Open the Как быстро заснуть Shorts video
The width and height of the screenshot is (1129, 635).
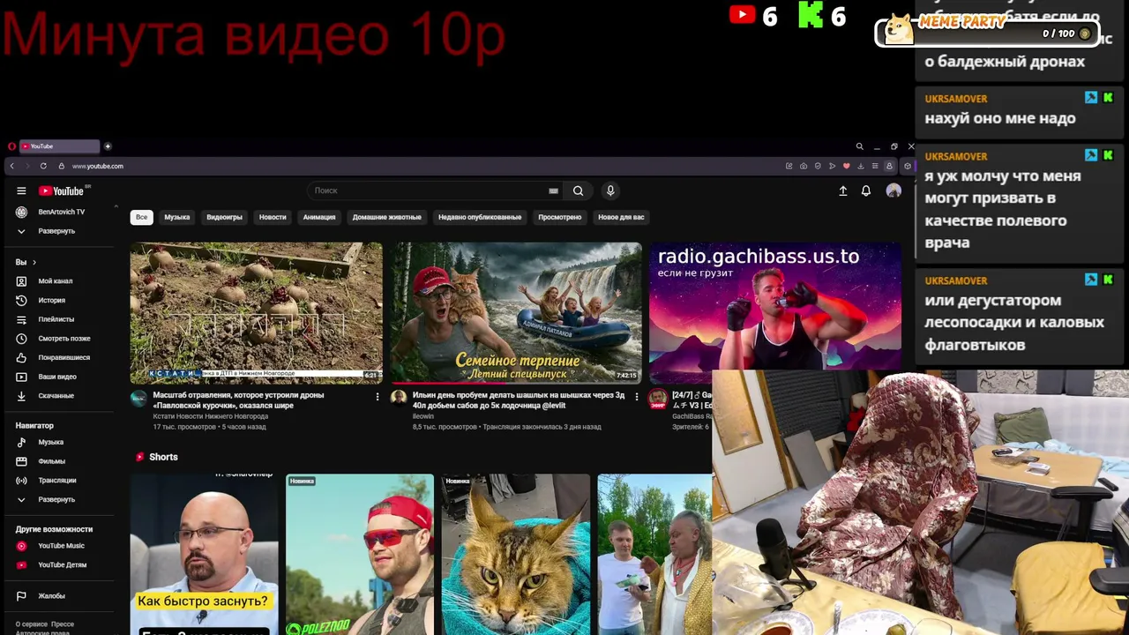click(205, 554)
